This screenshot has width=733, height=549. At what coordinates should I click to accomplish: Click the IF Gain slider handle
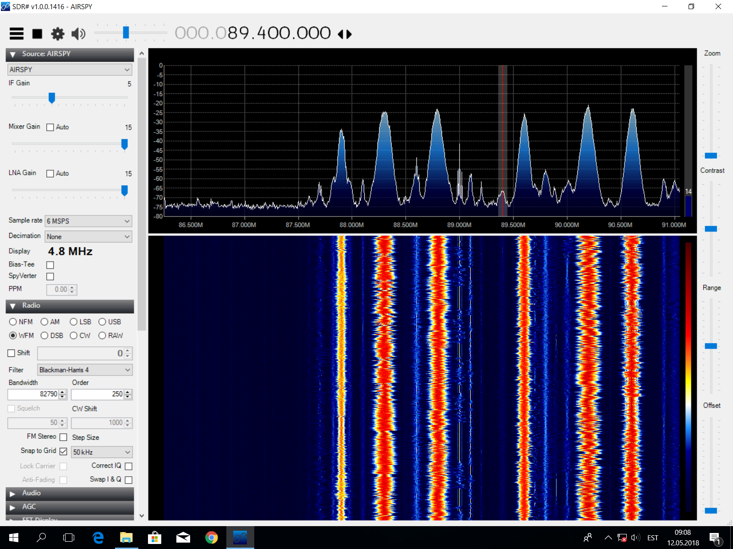pos(52,97)
